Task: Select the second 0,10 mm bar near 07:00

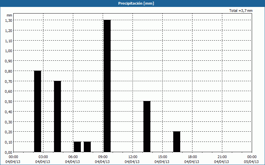Action: [x=87, y=147]
